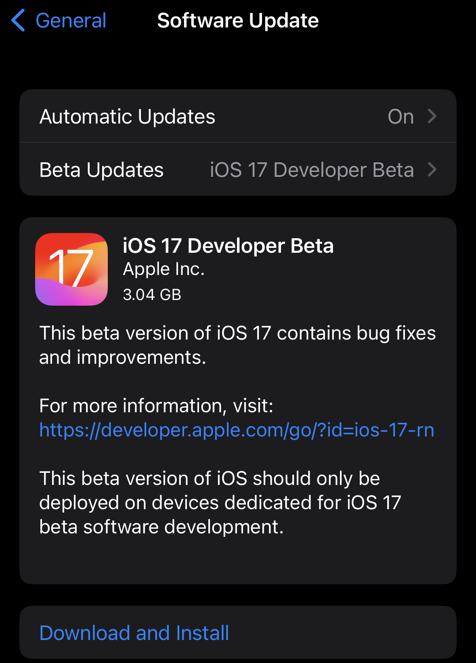The height and width of the screenshot is (663, 476).
Task: Open the Automatic Updates row
Action: (238, 116)
